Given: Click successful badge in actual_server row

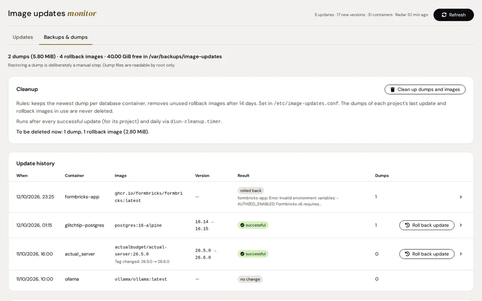Looking at the screenshot, I should 253,254.
